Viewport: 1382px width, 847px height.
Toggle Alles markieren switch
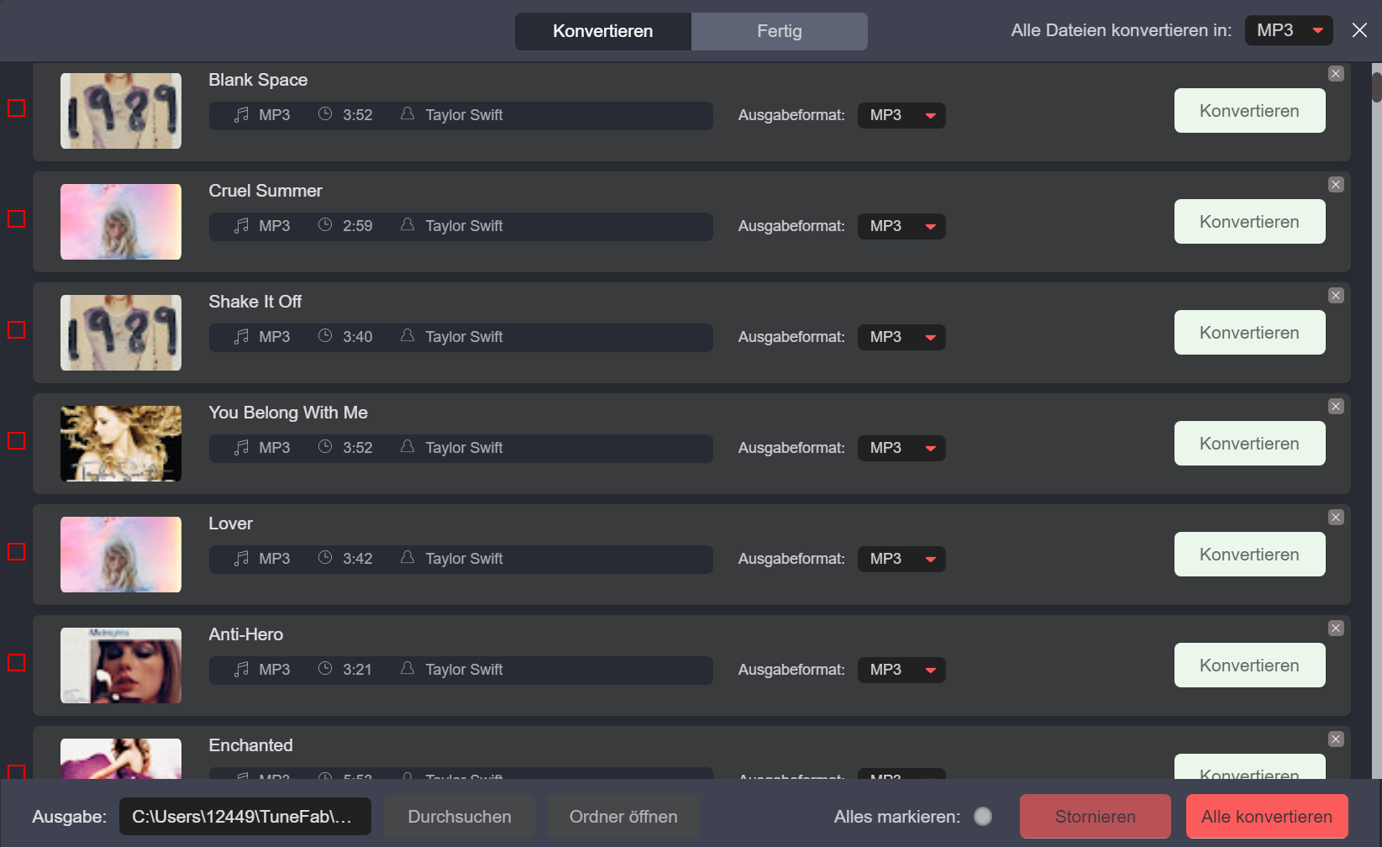[x=983, y=817]
